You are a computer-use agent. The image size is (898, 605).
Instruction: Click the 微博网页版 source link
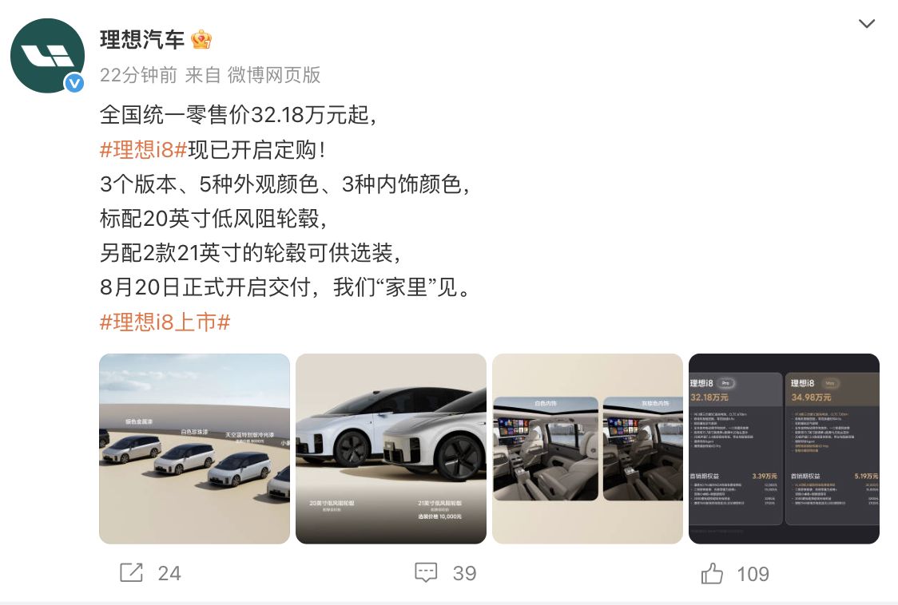click(x=274, y=75)
